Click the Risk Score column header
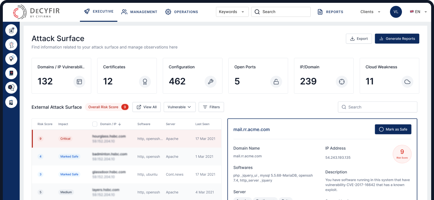 (x=45, y=124)
